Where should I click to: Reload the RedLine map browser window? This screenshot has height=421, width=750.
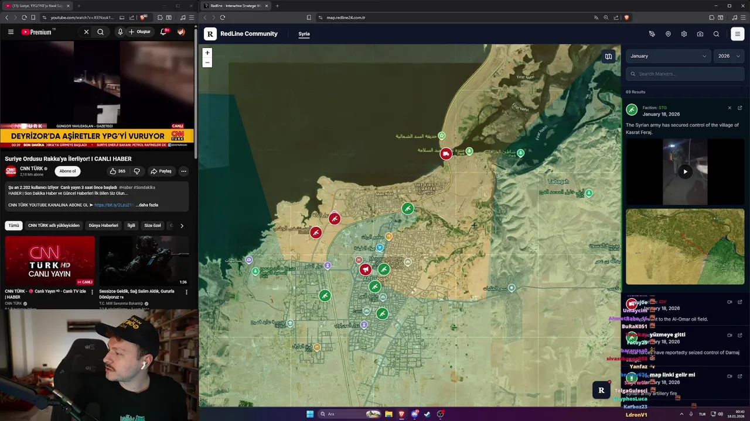pyautogui.click(x=223, y=18)
